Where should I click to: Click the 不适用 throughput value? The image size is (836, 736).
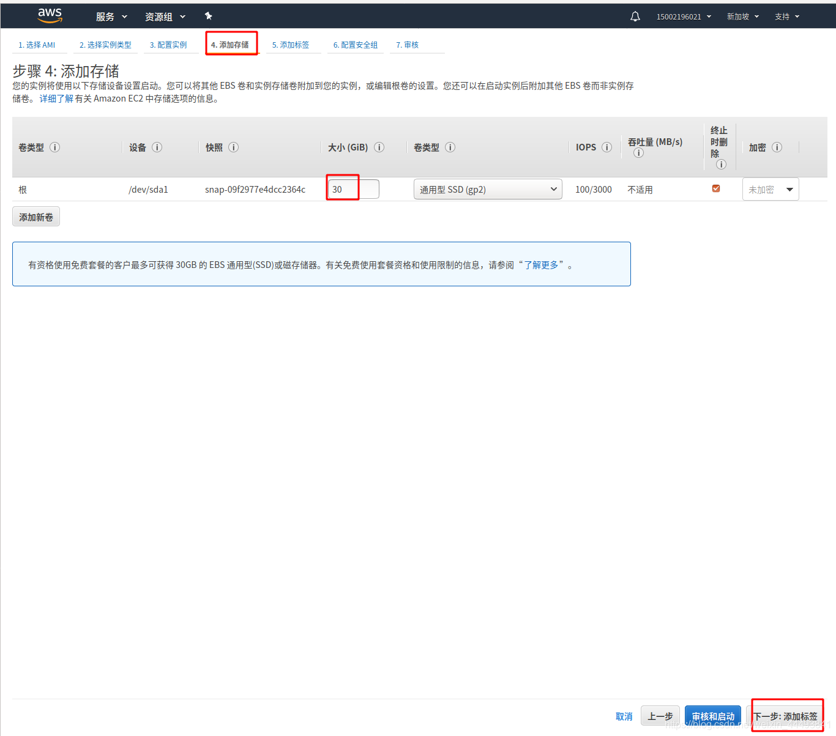[x=640, y=190]
